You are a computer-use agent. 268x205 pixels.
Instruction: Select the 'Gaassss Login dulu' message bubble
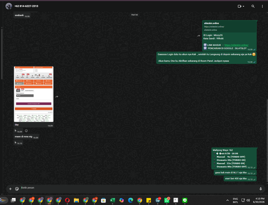coord(206,58)
